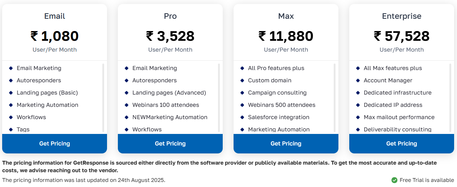
Task: Click Get Pricing button for Max plan
Action: pyautogui.click(x=286, y=144)
